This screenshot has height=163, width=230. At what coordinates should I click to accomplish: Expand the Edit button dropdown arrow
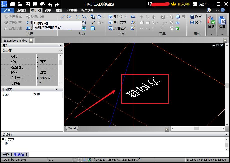(222, 34)
